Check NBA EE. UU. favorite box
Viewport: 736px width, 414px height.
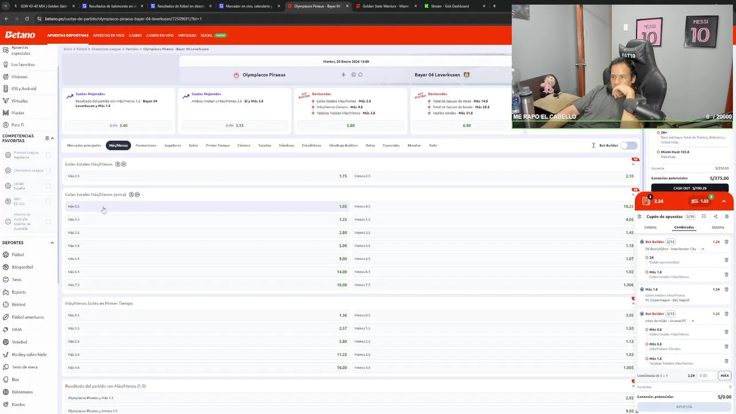48,201
